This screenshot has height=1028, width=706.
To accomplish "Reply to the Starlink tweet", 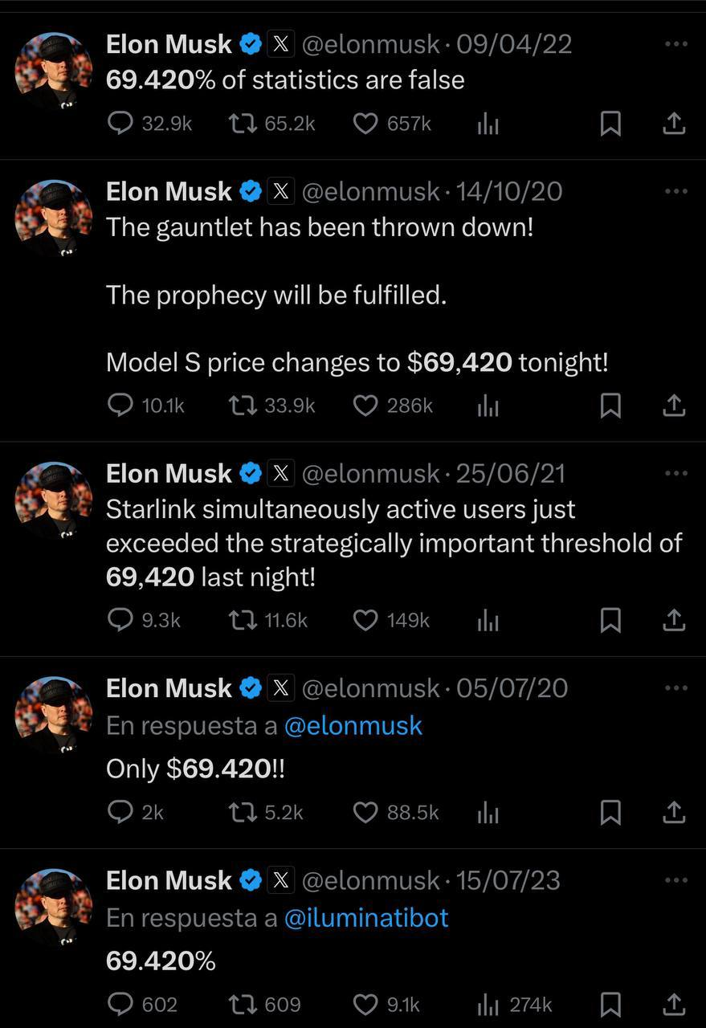I will point(120,620).
